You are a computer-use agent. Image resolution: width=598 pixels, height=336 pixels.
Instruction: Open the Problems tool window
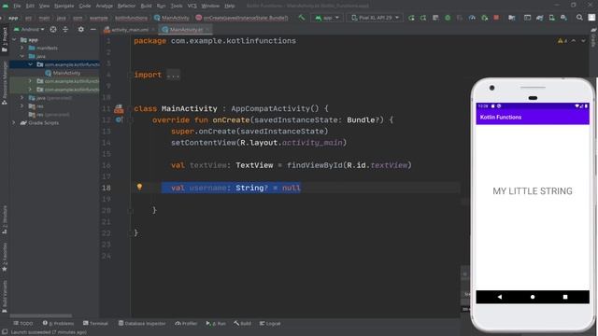[58, 324]
